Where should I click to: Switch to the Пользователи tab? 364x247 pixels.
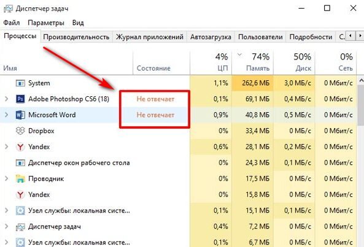click(x=260, y=37)
